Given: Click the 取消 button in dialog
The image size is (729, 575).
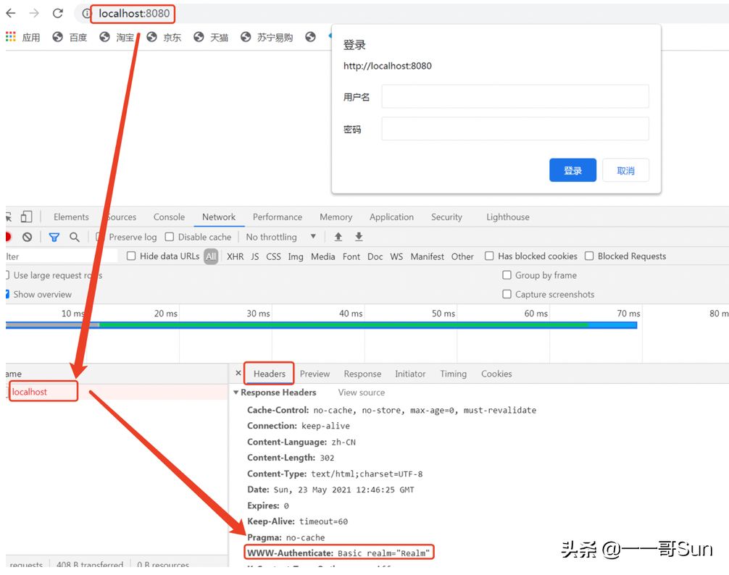Looking at the screenshot, I should 626,170.
